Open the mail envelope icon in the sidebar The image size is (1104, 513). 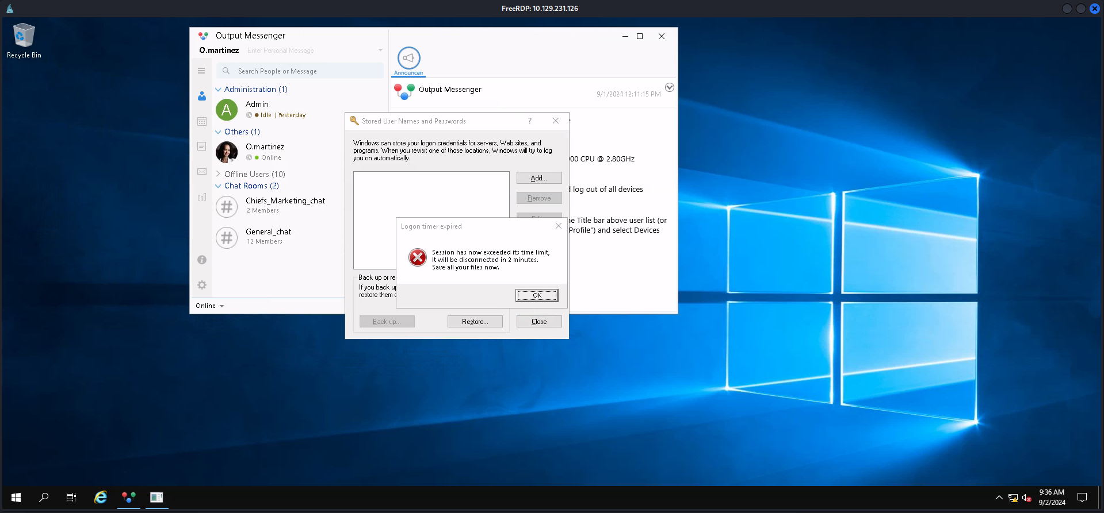point(202,171)
